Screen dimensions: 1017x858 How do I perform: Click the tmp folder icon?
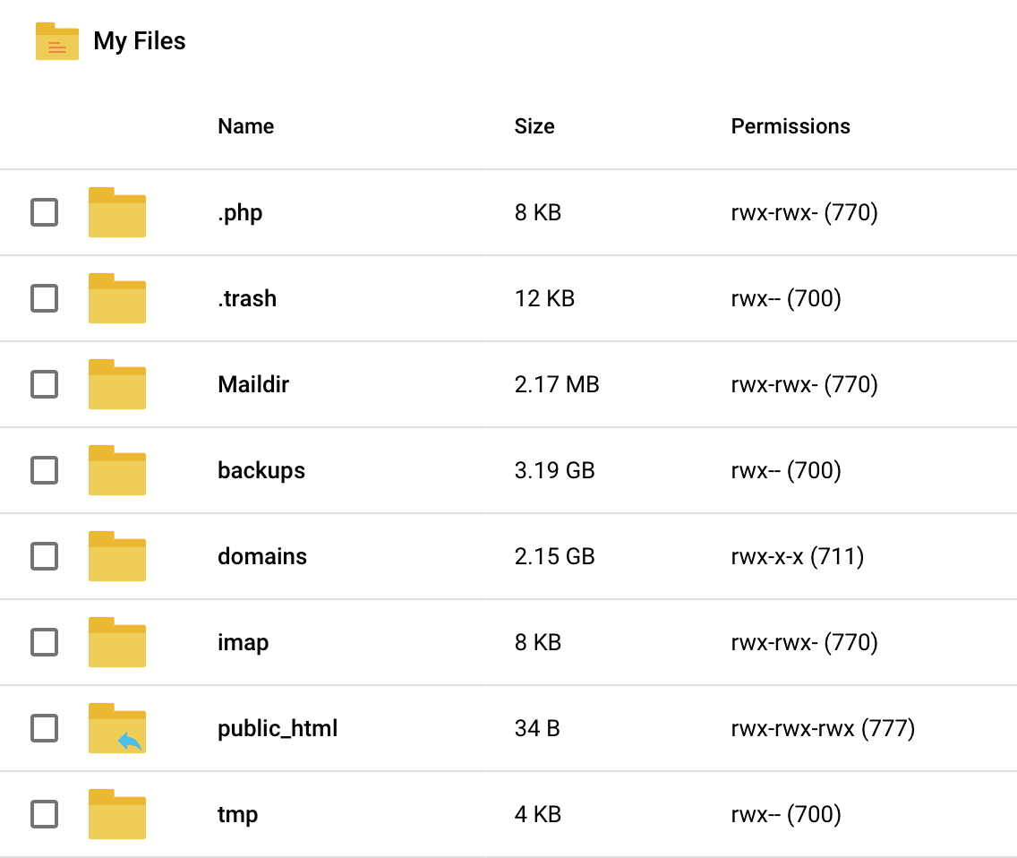[x=116, y=814]
